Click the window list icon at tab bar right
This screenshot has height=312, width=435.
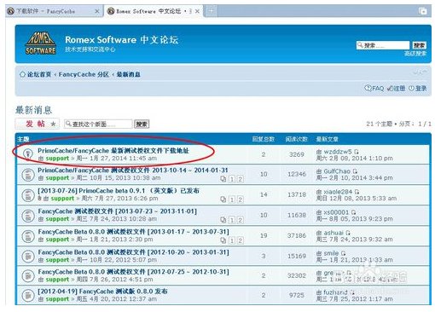[x=423, y=11]
